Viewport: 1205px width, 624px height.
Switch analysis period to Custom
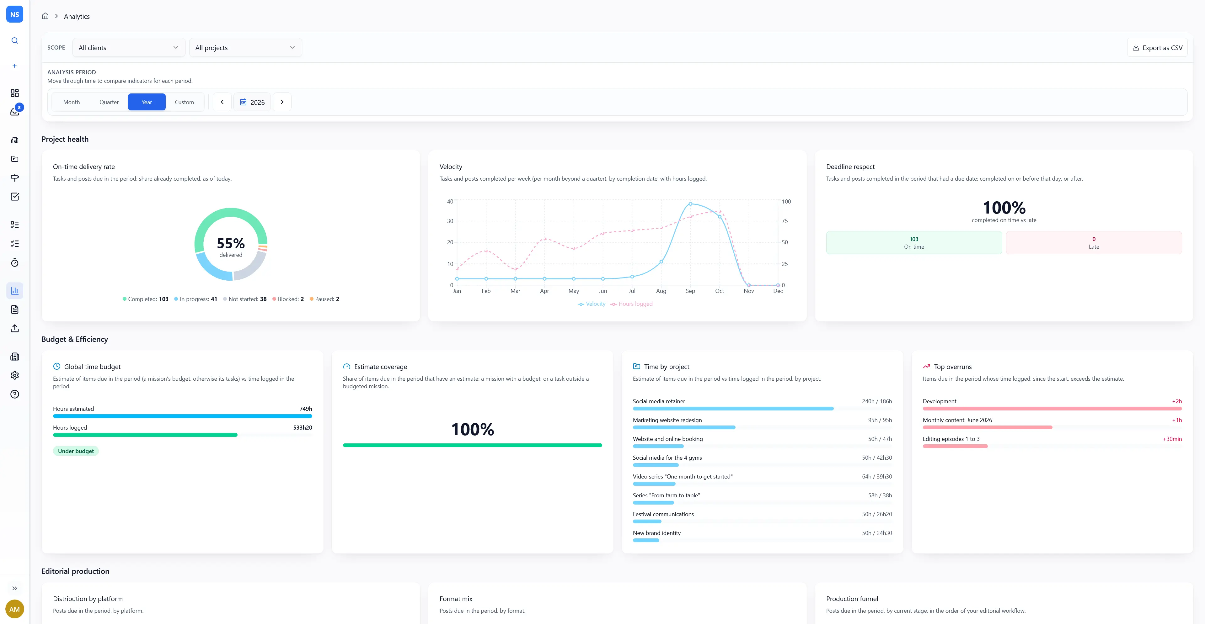point(184,102)
